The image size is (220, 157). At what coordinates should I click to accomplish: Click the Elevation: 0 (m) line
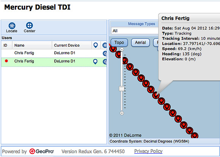[x=179, y=59]
